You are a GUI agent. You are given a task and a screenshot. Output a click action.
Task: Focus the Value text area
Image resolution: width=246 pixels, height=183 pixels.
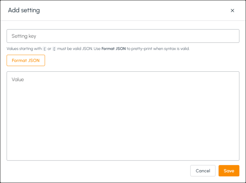(123, 116)
